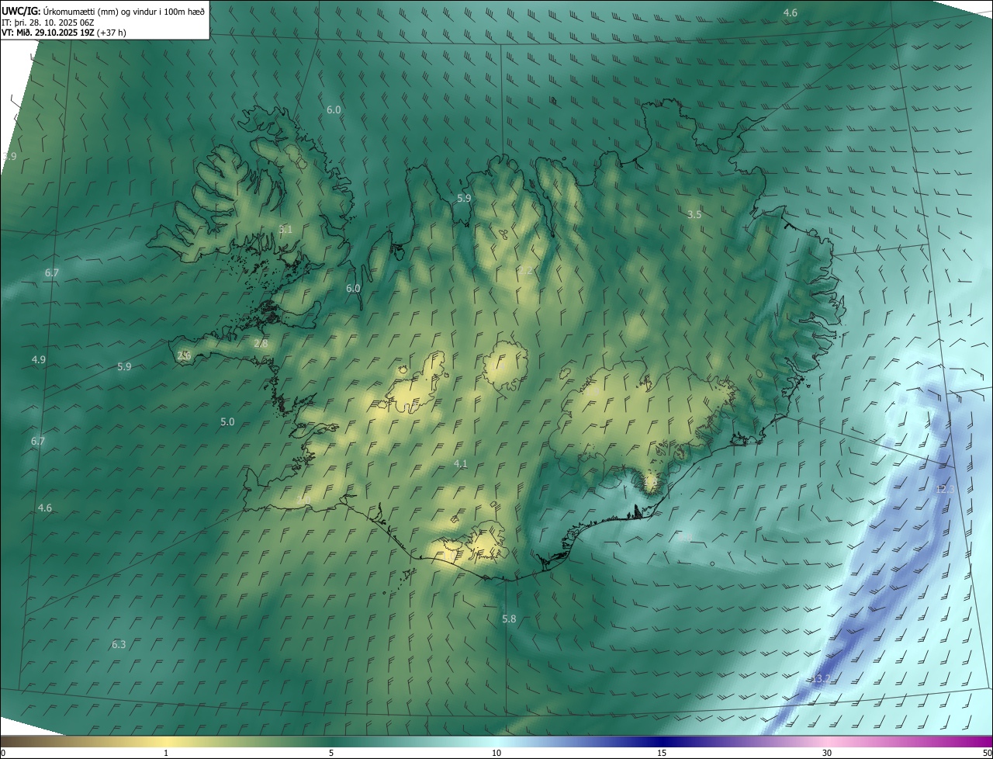Click the 5.0 value label on the map
The image size is (993, 759).
227,421
